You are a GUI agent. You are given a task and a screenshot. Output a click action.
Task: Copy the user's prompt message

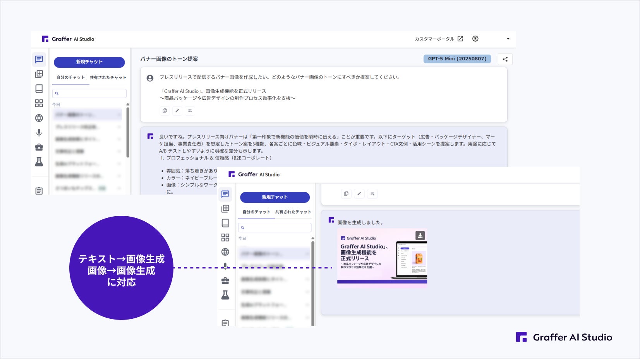click(165, 111)
